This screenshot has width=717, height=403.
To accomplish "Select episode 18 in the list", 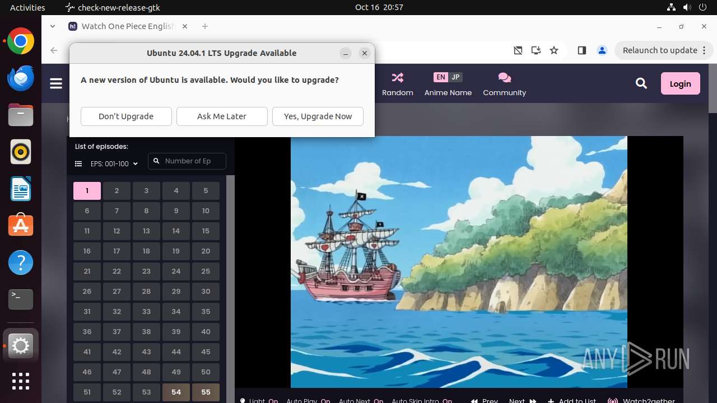I will [146, 251].
